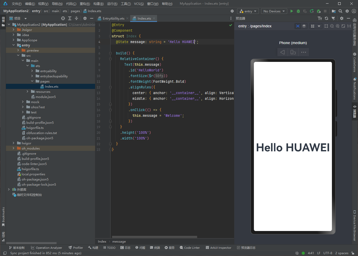Expand the oh_modules folder

[x=13, y=148]
